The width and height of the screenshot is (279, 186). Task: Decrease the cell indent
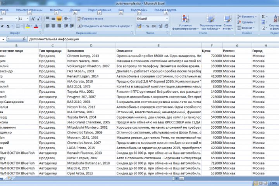[66, 26]
